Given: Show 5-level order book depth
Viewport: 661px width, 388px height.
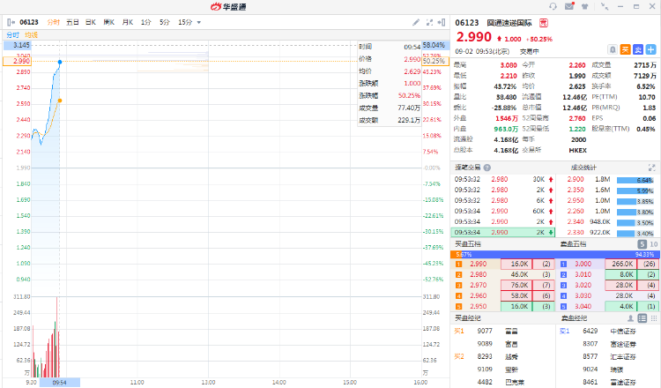Looking at the screenshot, I should click(642, 244).
